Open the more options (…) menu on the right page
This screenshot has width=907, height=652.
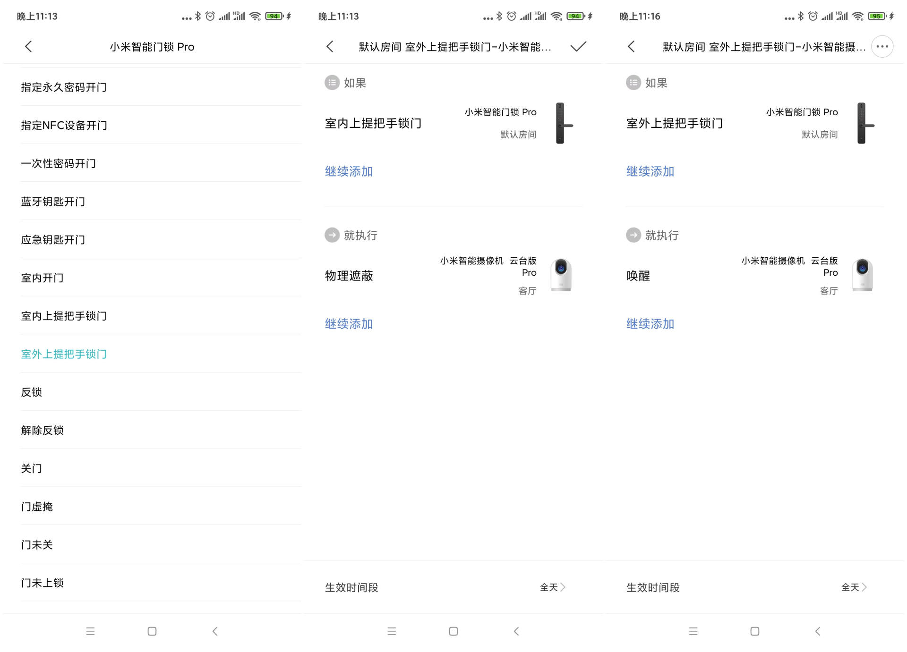(x=882, y=46)
